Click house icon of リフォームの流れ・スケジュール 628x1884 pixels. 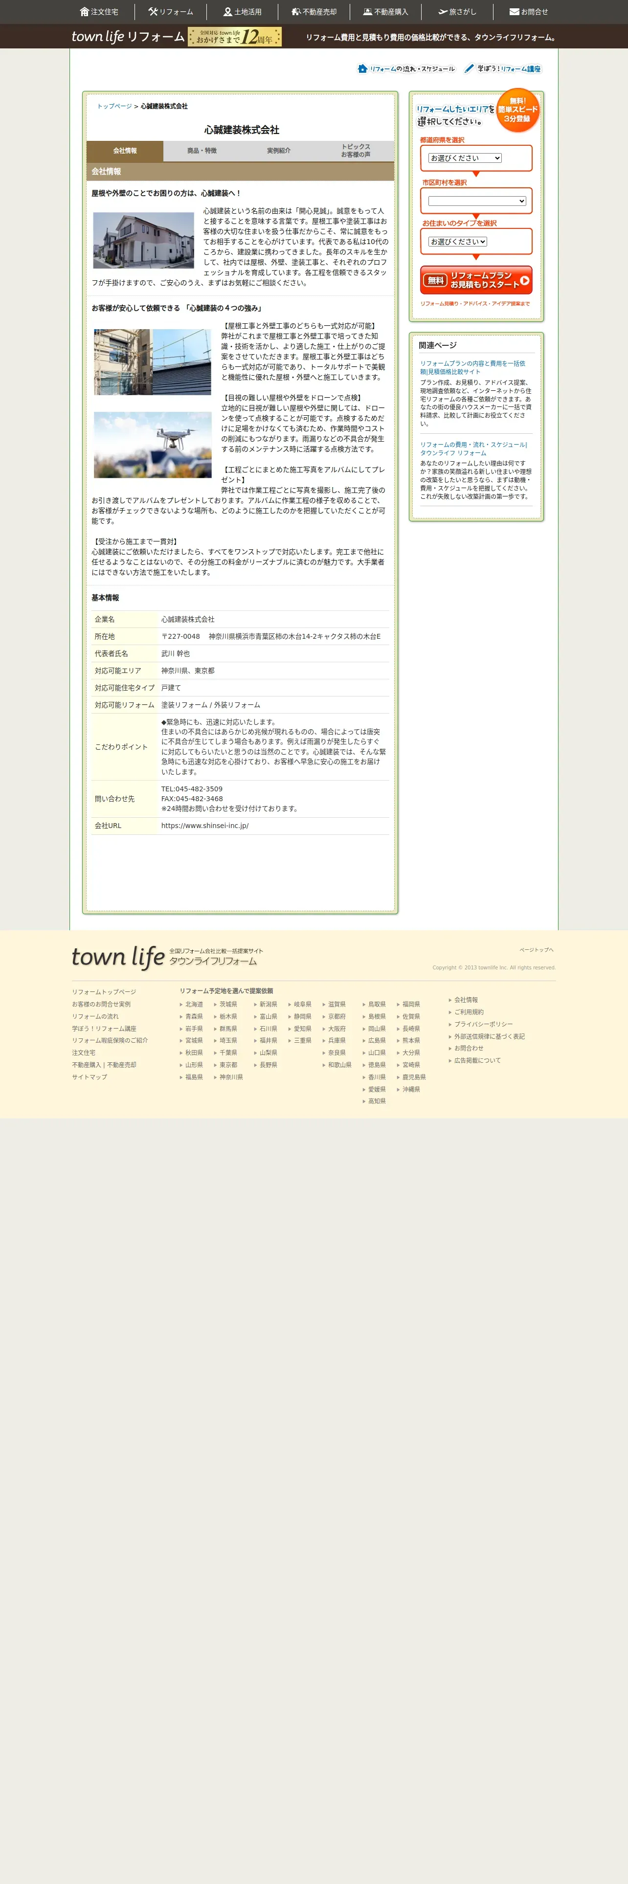coord(362,69)
